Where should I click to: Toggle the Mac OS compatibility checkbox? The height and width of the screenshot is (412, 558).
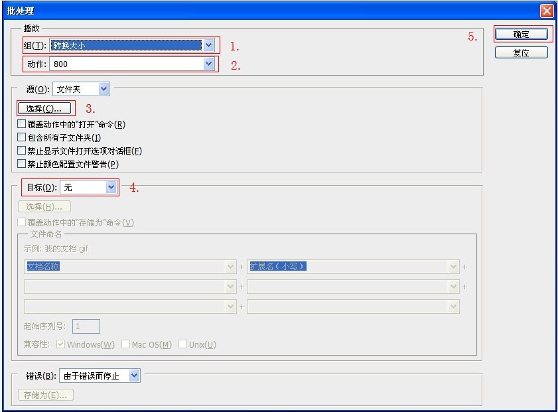[125, 344]
